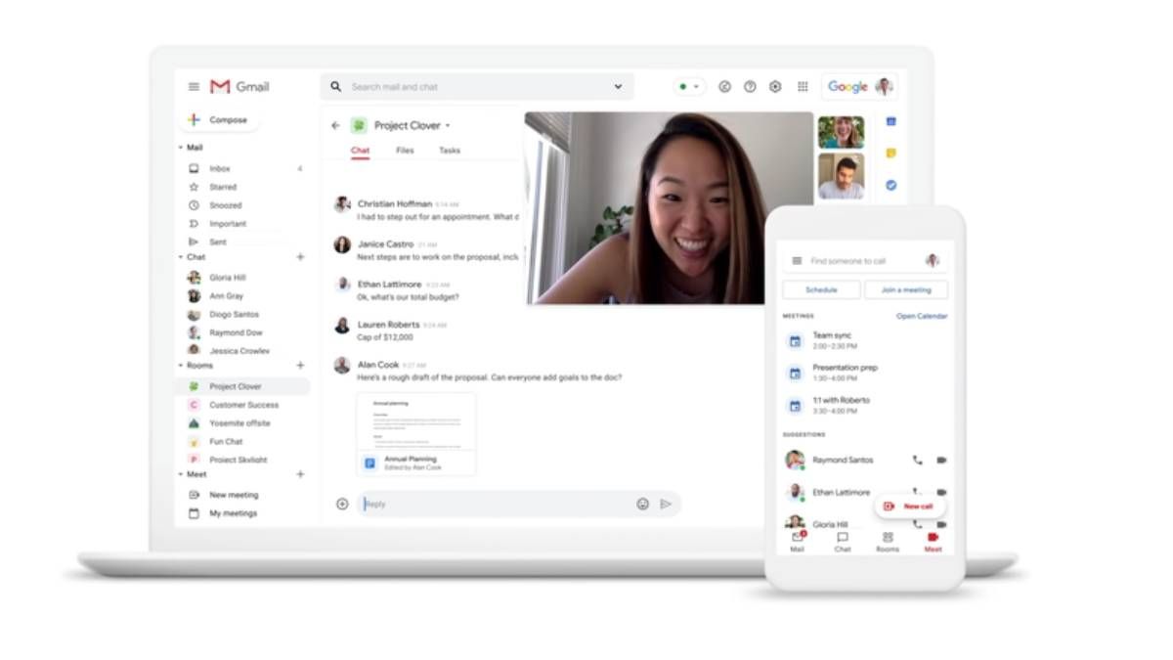Open Gmail settings gear icon
The width and height of the screenshot is (1173, 660).
tap(774, 86)
